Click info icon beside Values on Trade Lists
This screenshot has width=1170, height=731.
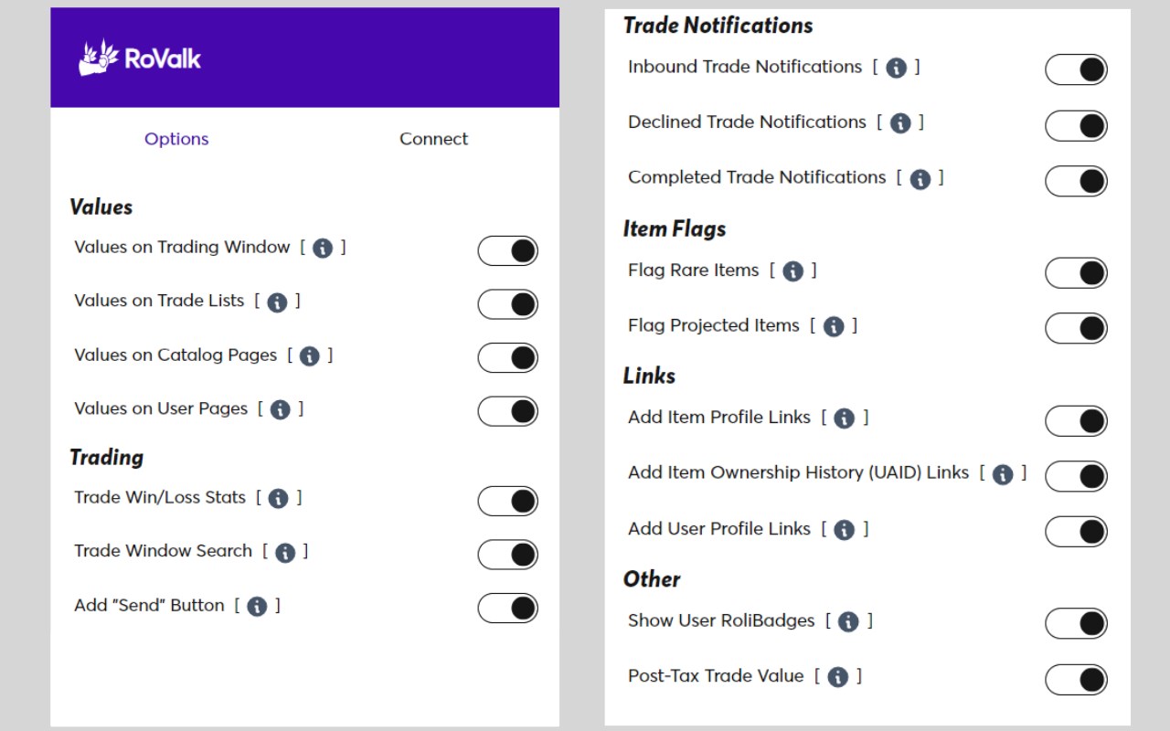click(277, 302)
